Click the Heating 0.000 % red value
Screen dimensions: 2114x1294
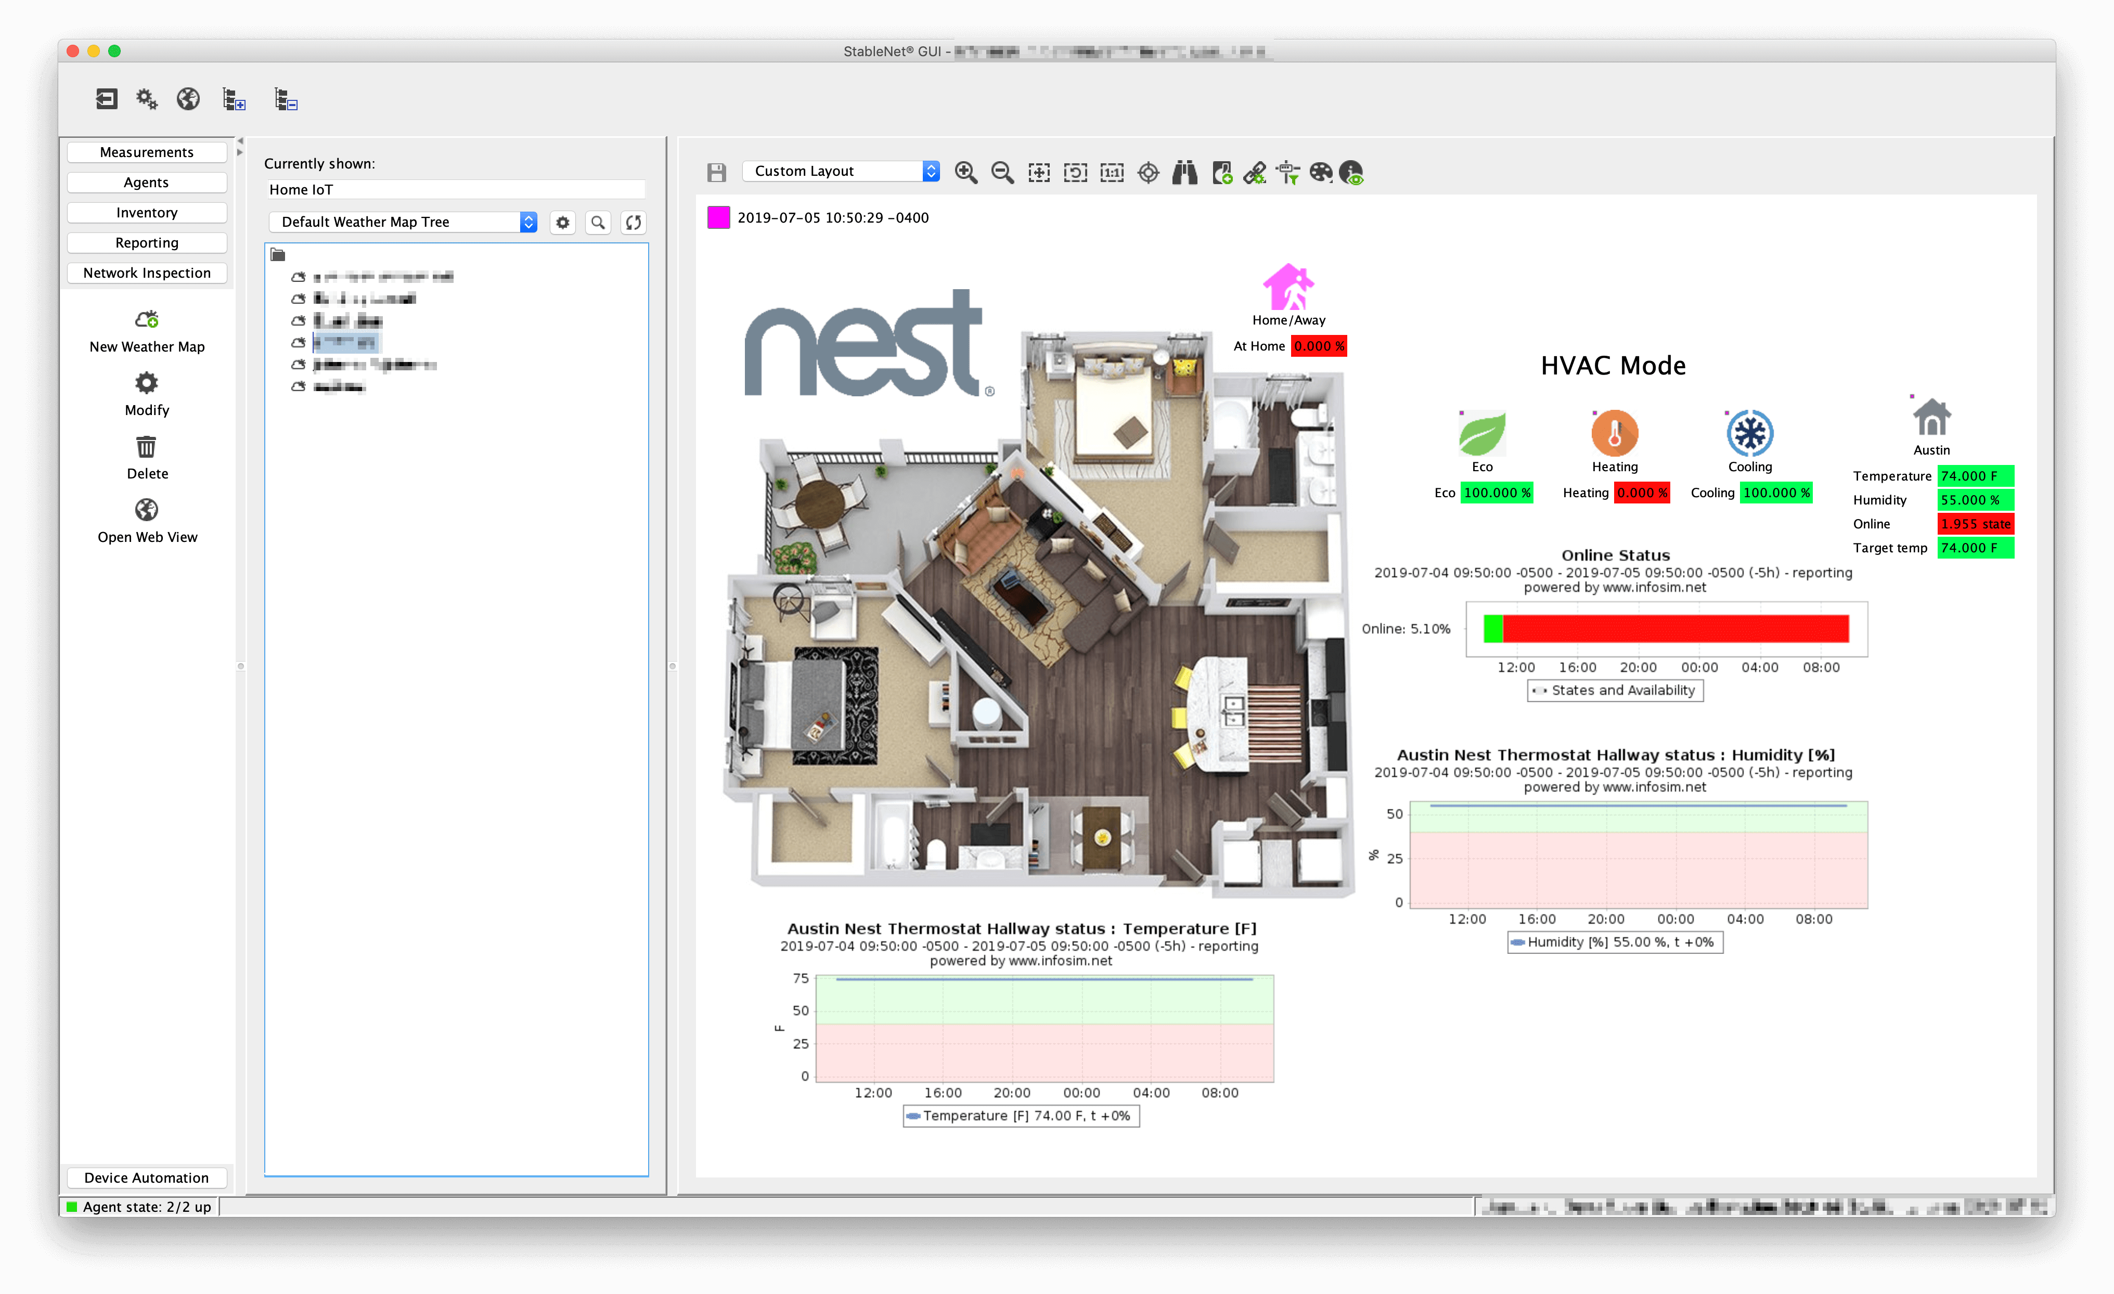(x=1642, y=494)
